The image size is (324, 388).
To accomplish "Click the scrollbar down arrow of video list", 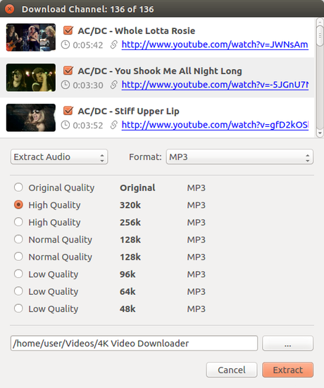I will [x=320, y=133].
